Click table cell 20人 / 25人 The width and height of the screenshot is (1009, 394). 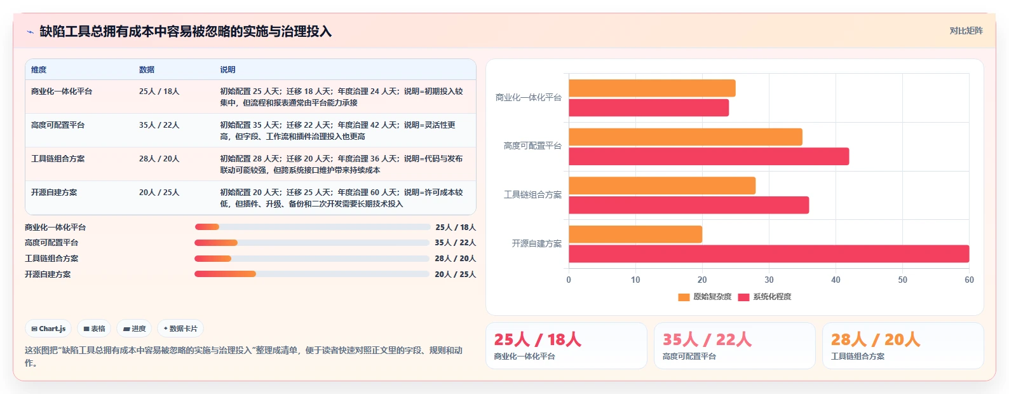(x=159, y=193)
